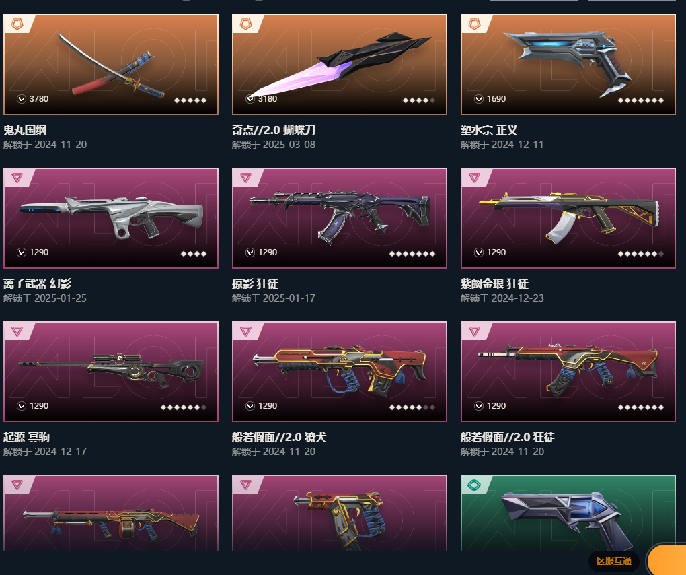
Task: Click the pink triangle tier badge on 离子武器 幻影
Action: (17, 177)
